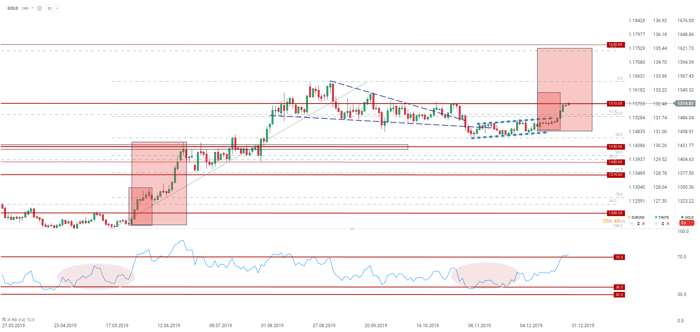Image resolution: width=700 pixels, height=332 pixels.
Task: Select the 1430.00 horizontal line label
Action: coord(615,147)
